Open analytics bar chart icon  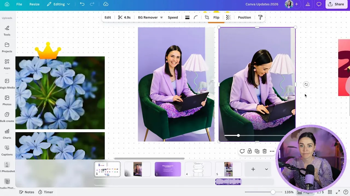tap(308, 4)
